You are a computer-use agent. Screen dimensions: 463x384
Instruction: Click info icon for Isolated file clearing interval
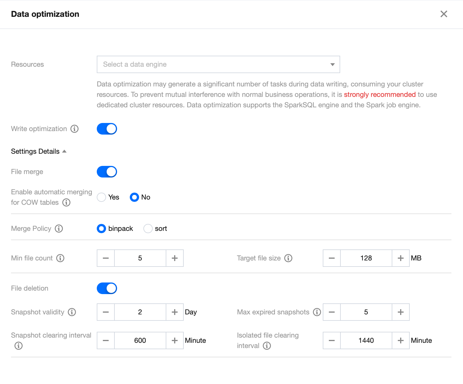pos(267,346)
